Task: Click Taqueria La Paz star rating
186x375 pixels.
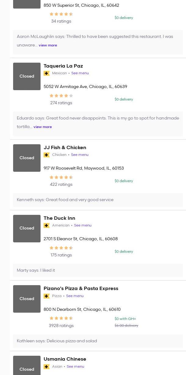Action: tap(61, 96)
